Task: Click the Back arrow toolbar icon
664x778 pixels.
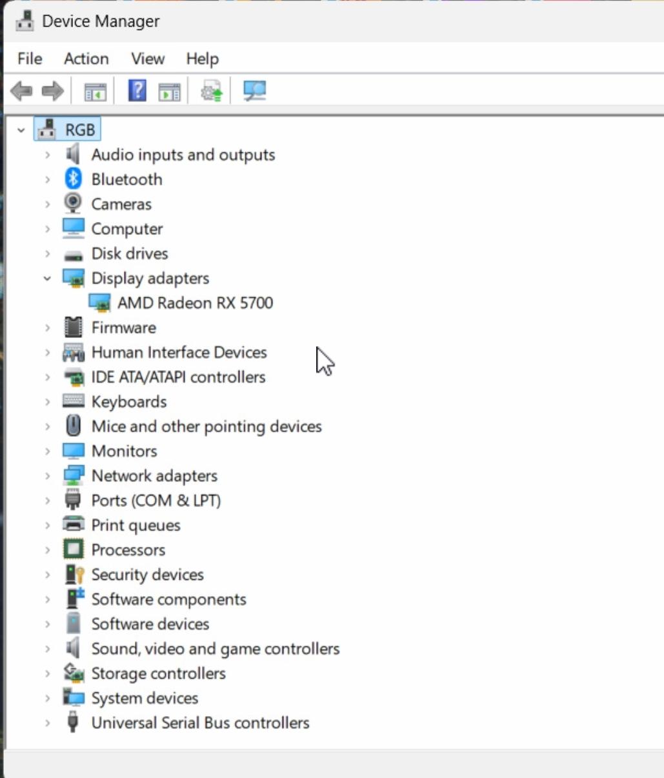Action: tap(22, 91)
